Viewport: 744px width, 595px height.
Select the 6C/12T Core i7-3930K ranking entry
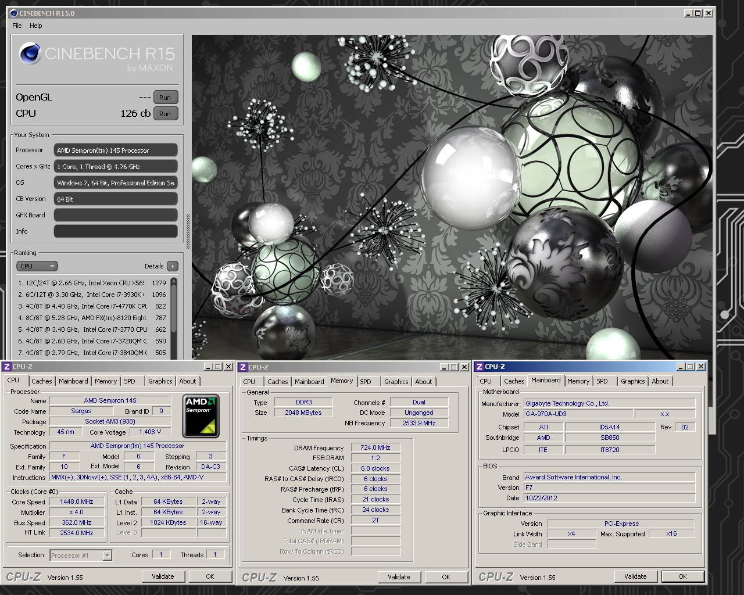pos(92,295)
